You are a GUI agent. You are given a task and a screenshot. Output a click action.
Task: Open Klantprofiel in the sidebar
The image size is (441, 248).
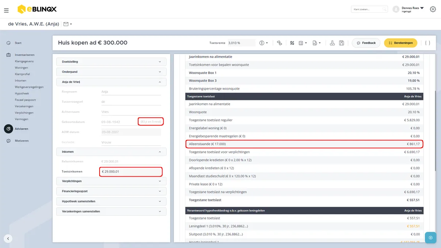coord(22,74)
